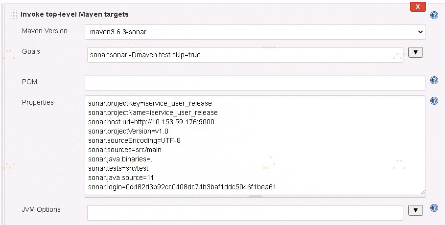This screenshot has width=445, height=225.
Task: Open help icon next to JVM Options
Action: coord(434,208)
